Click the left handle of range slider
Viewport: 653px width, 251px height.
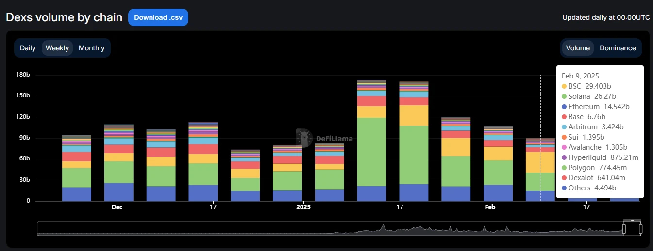(x=624, y=229)
